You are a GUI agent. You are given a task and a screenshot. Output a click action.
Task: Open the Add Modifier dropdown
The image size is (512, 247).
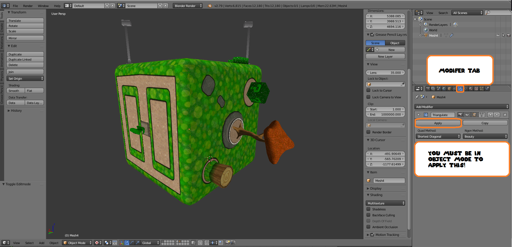(x=462, y=107)
